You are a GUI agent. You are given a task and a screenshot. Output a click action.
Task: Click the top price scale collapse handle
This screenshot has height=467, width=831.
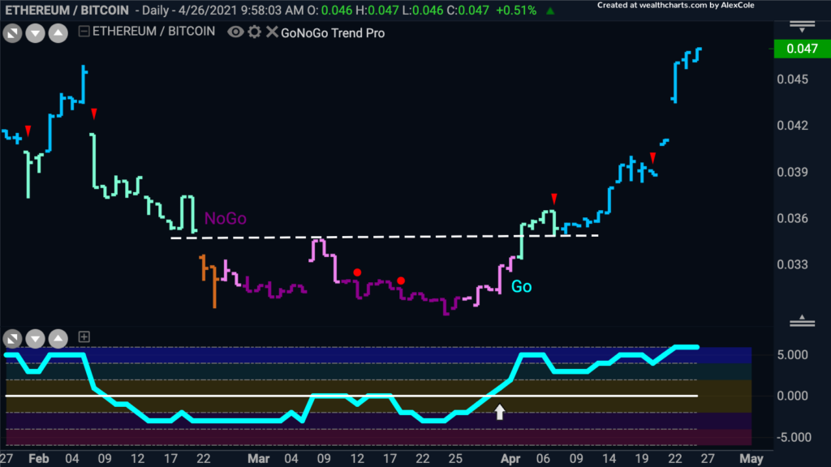pyautogui.click(x=802, y=27)
